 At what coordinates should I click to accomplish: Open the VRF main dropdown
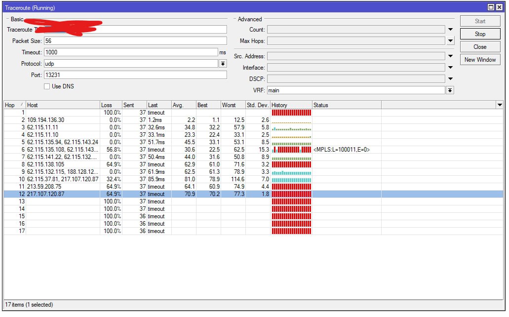point(450,90)
